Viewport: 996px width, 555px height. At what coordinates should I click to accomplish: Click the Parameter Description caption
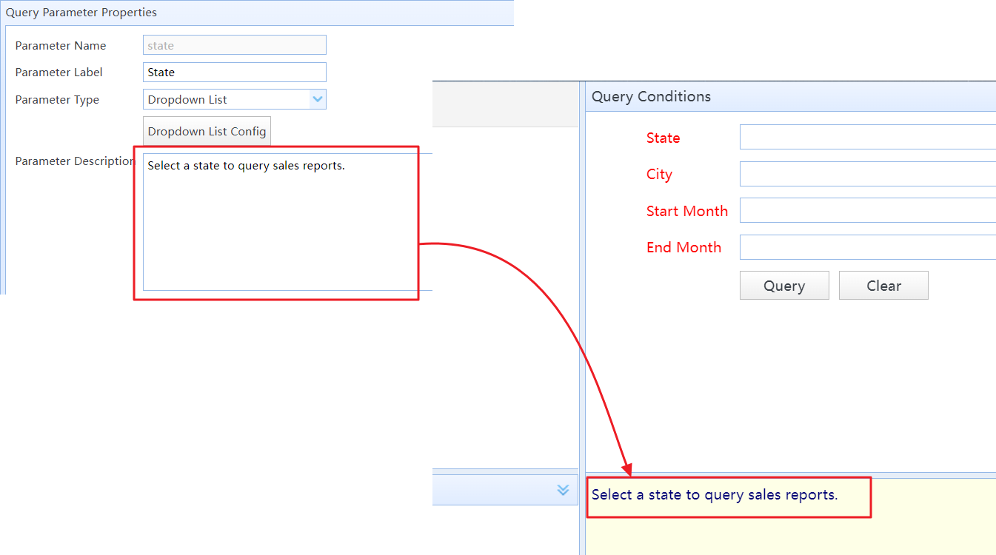75,161
